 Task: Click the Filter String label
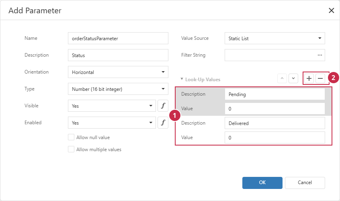click(193, 55)
